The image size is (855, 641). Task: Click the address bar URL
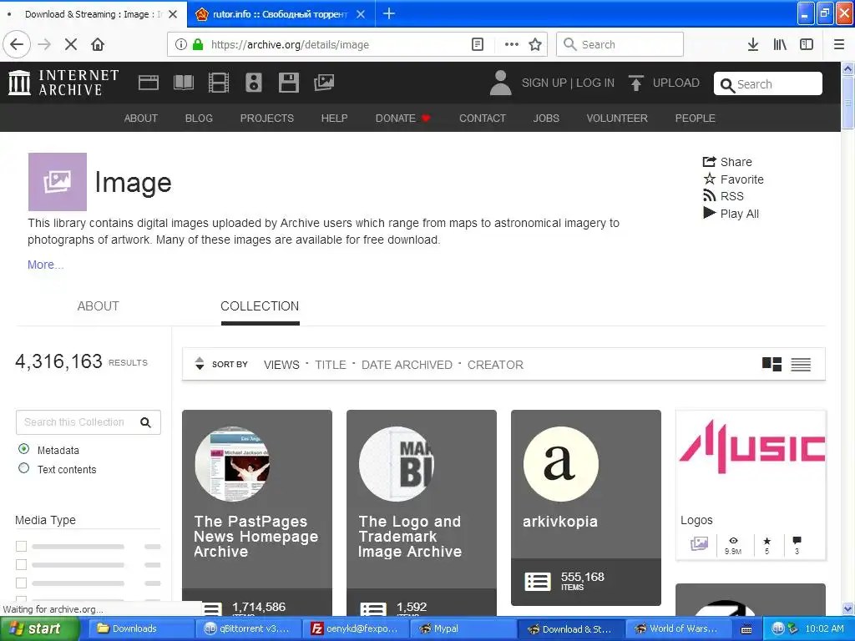(290, 44)
